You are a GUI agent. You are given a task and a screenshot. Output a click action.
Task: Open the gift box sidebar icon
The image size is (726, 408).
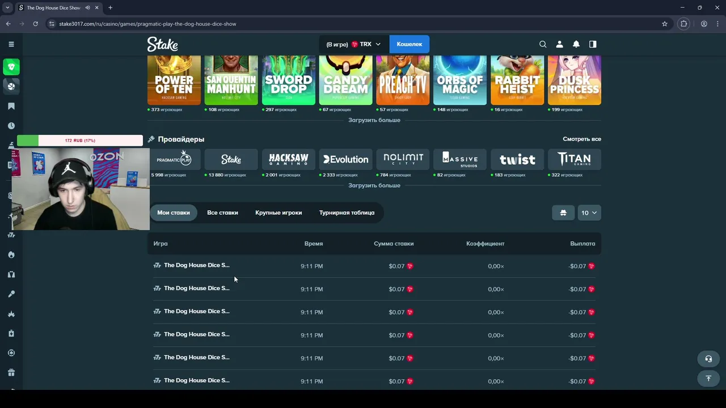click(x=11, y=372)
